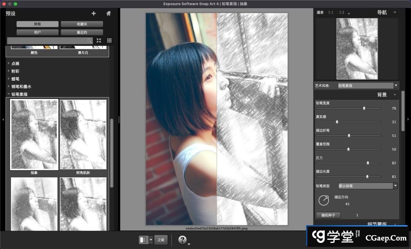Open the 艺术风格 dropdown
This screenshot has height=249, width=411.
(x=368, y=86)
